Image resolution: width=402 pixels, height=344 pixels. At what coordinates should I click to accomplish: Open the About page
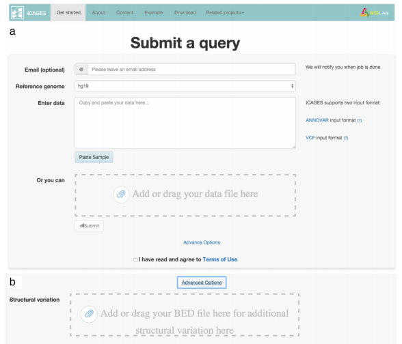[98, 12]
